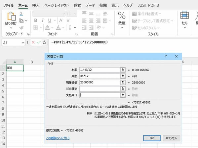Click the wrap text icon
Image resolution: width=198 pixels, height=148 pixels.
click(x=105, y=14)
